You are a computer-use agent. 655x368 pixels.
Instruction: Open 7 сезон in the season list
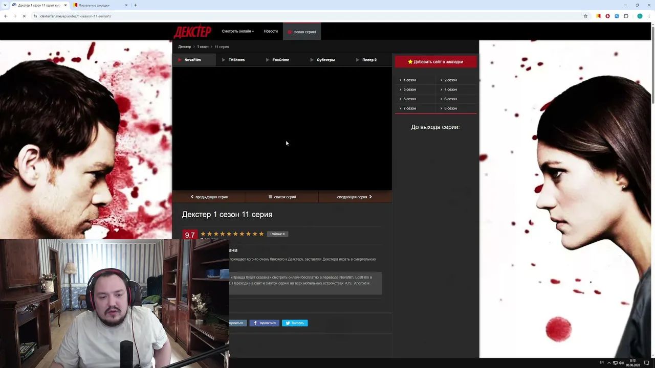tap(408, 108)
